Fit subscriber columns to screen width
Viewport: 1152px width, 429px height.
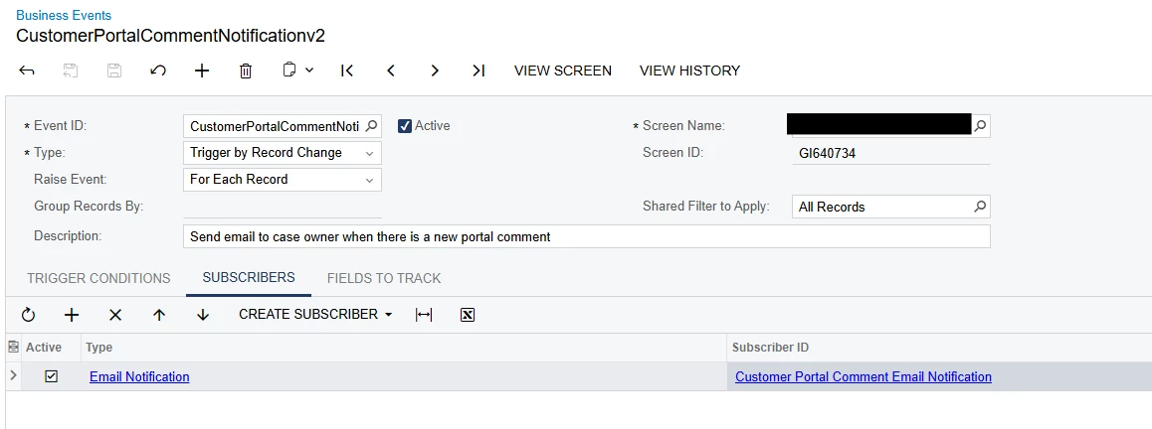424,315
